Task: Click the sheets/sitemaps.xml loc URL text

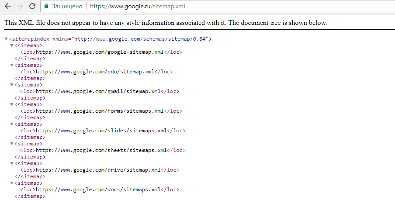Action: [x=101, y=150]
